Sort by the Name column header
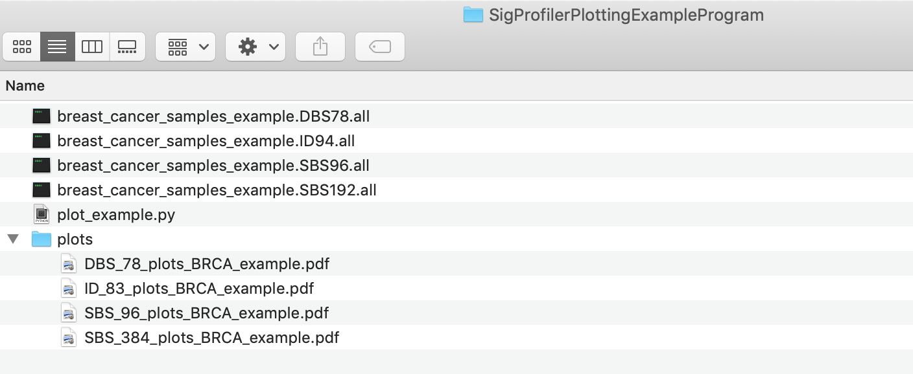 26,85
